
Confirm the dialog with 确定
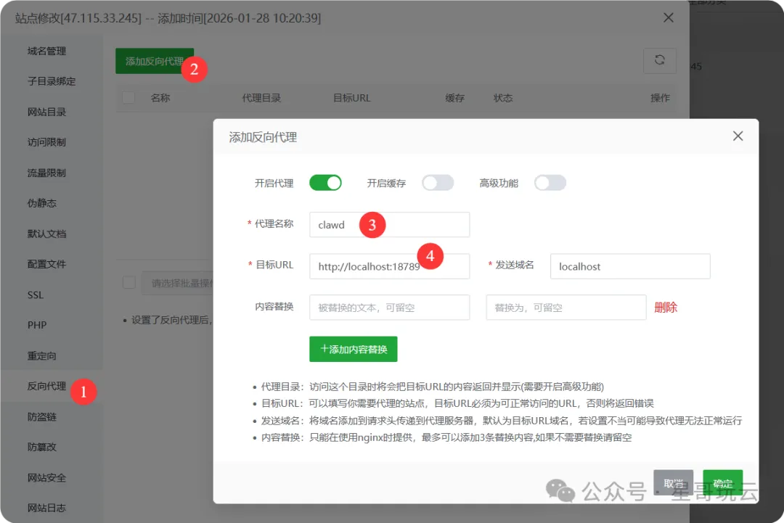pos(722,483)
